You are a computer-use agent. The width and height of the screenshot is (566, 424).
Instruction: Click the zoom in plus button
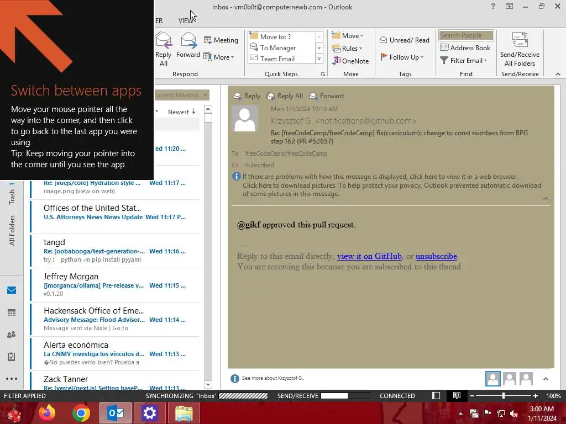[535, 396]
